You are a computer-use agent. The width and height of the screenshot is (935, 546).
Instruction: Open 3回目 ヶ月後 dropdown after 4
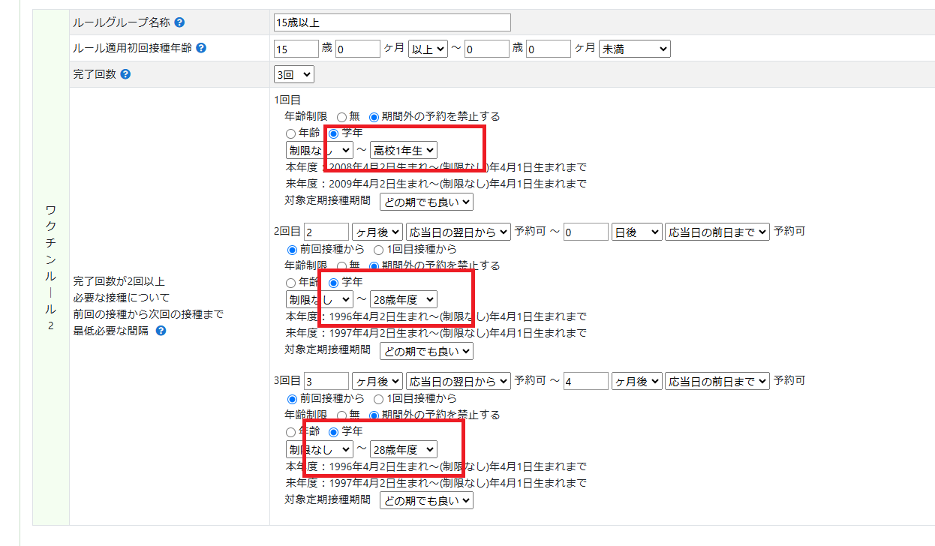pos(636,381)
